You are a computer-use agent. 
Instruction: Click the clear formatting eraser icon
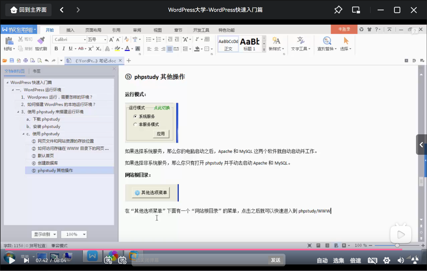point(127,39)
